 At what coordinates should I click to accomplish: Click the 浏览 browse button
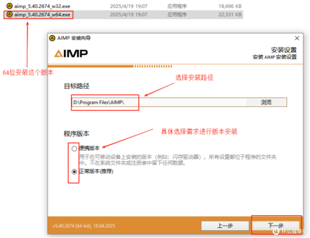pos(266,102)
